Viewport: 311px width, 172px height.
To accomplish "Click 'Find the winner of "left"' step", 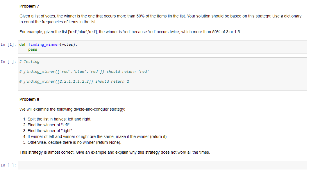I will tap(49, 125).
